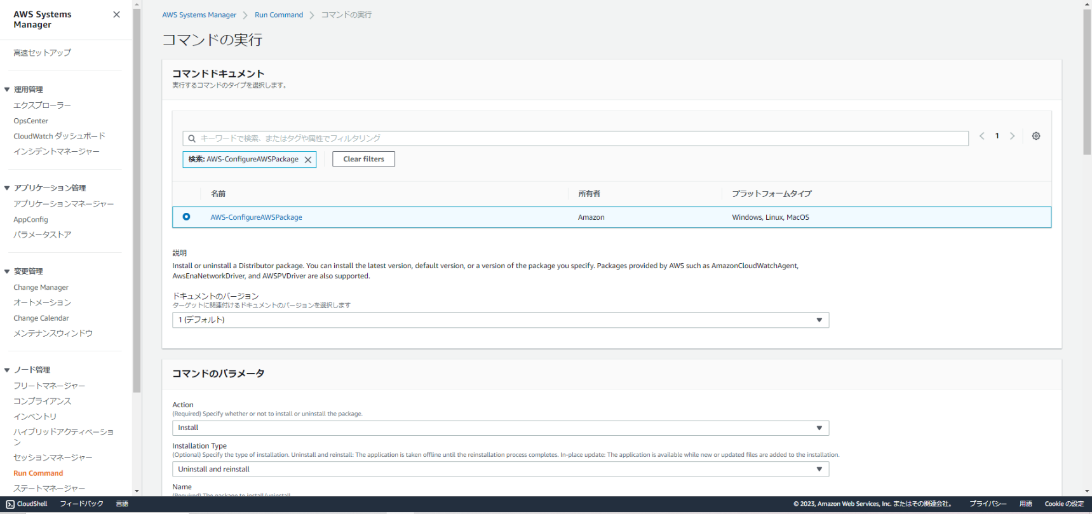This screenshot has height=514, width=1092.
Task: Go to Run Command breadcrumb
Action: (x=279, y=15)
